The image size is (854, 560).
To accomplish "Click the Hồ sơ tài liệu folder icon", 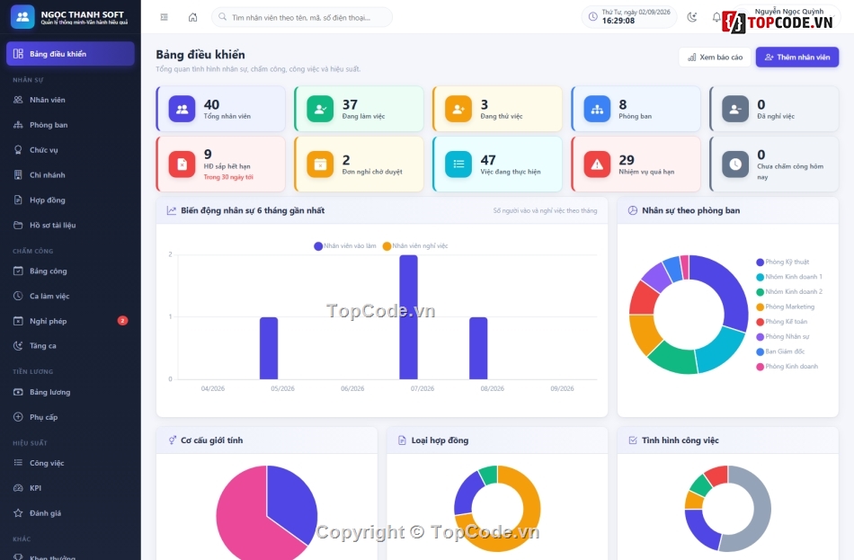I will [18, 225].
